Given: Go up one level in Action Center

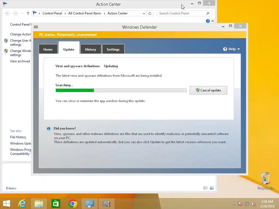Looking at the screenshot, I should tap(28, 13).
